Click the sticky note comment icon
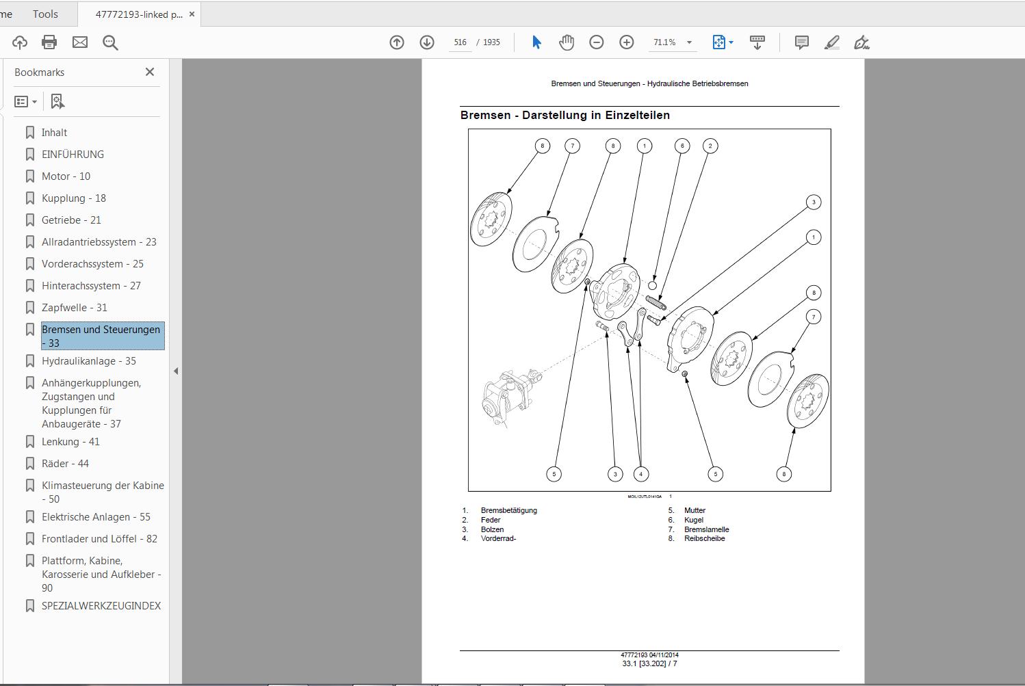1025x686 pixels. (800, 42)
